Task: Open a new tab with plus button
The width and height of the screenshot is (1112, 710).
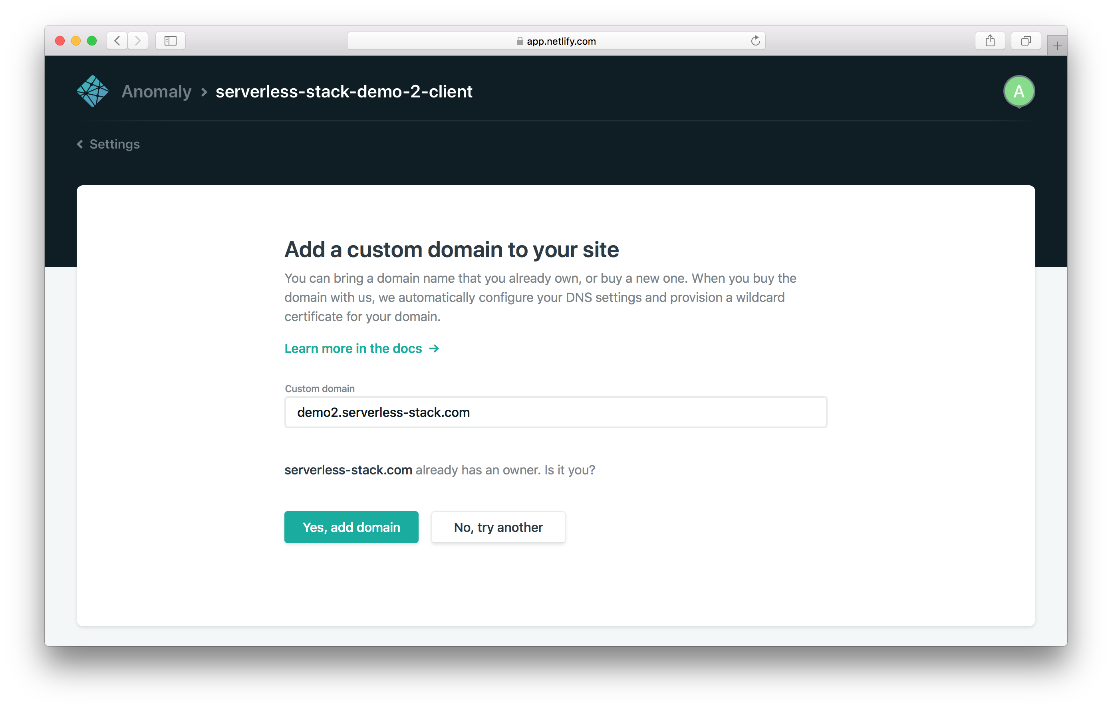Action: [x=1057, y=46]
